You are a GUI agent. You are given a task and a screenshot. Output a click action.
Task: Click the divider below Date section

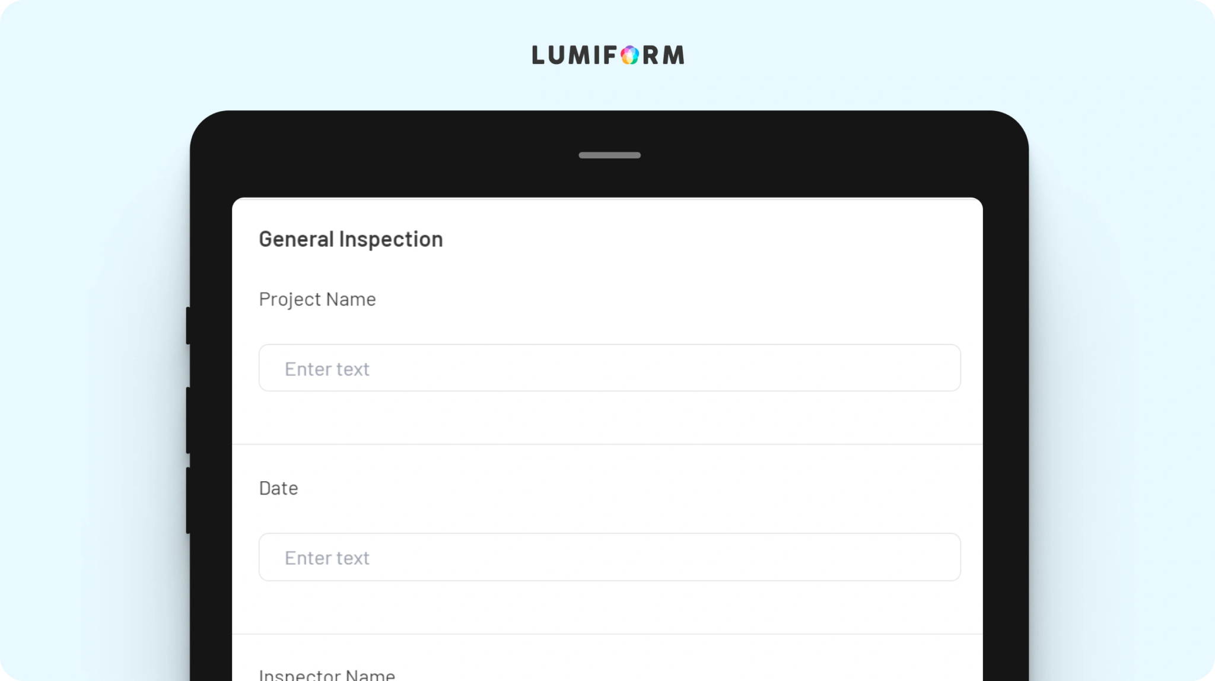(607, 634)
